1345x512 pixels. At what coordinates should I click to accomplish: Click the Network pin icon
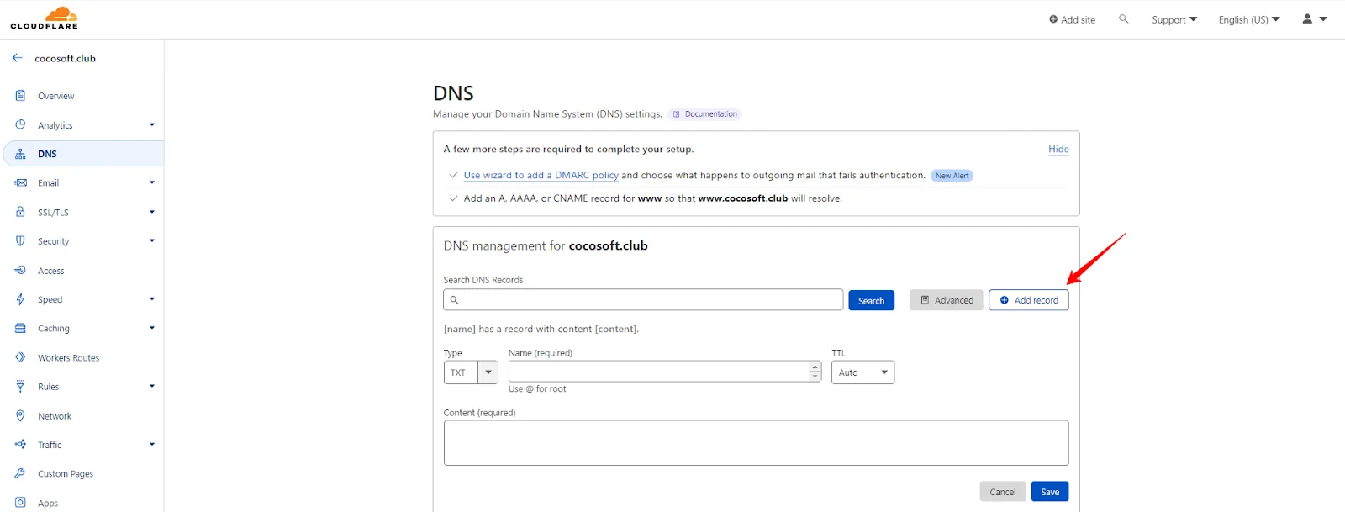20,415
